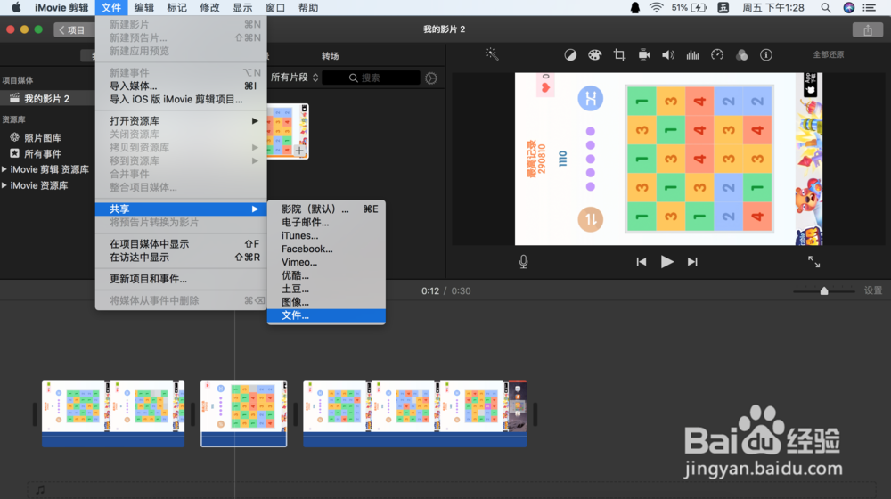This screenshot has height=499, width=891.
Task: Open the color correction palette tool
Action: click(x=594, y=55)
